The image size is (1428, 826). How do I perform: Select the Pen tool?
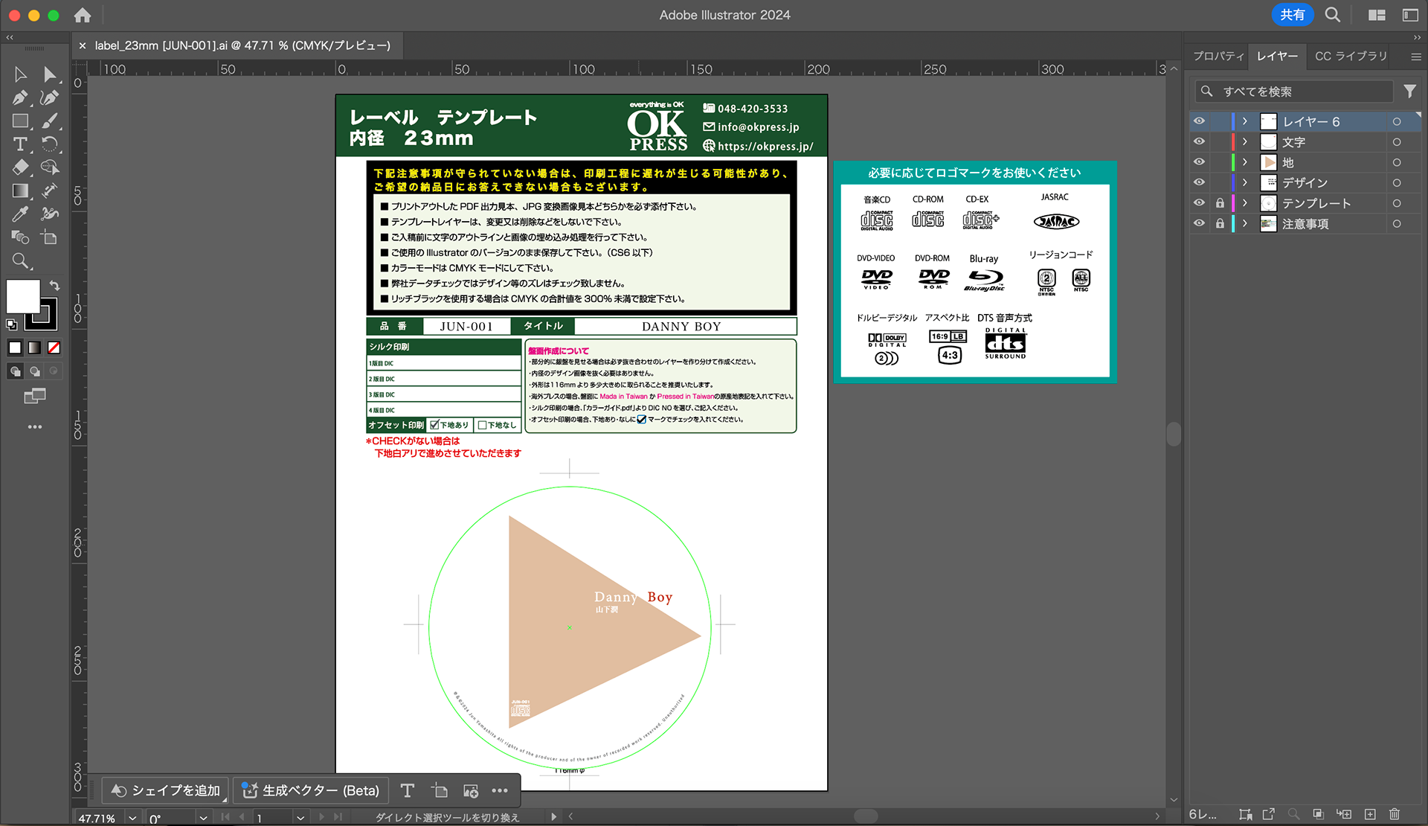coord(20,97)
